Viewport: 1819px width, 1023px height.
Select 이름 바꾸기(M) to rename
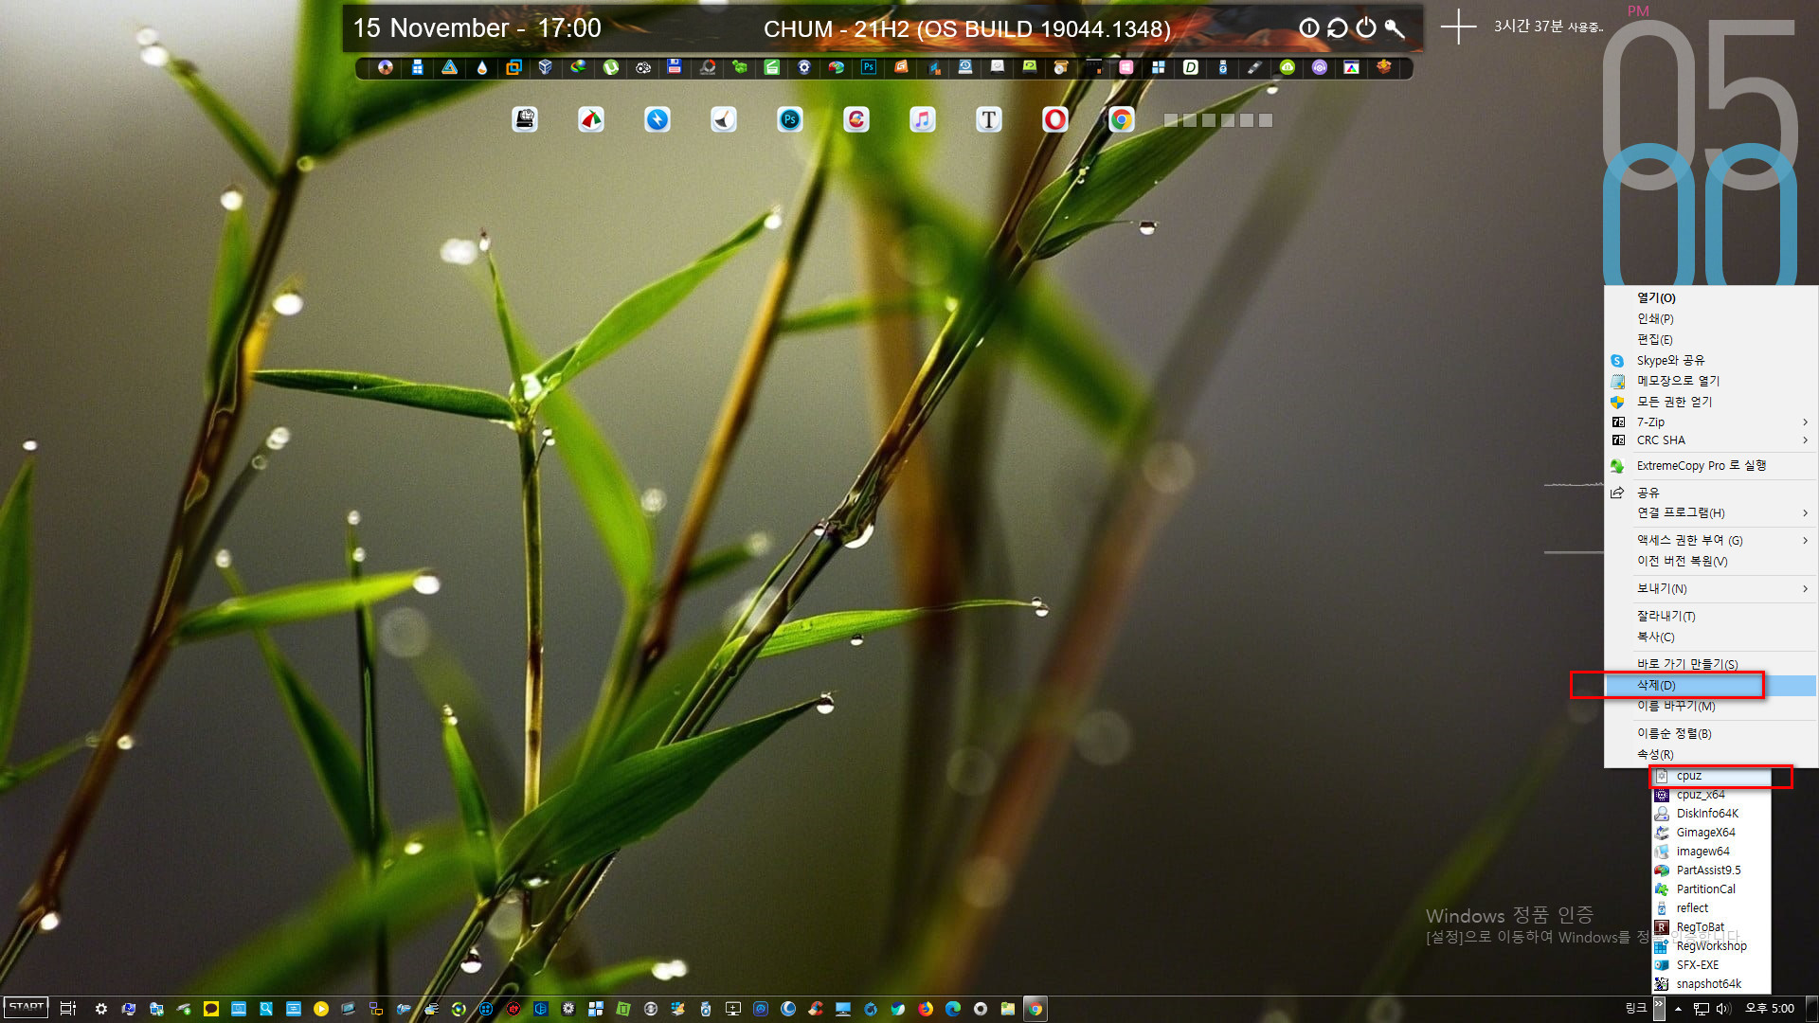1710,707
